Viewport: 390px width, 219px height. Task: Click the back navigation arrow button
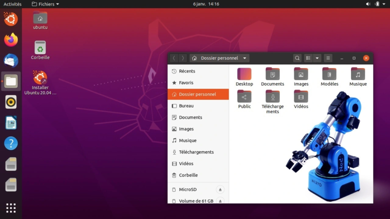tap(174, 58)
